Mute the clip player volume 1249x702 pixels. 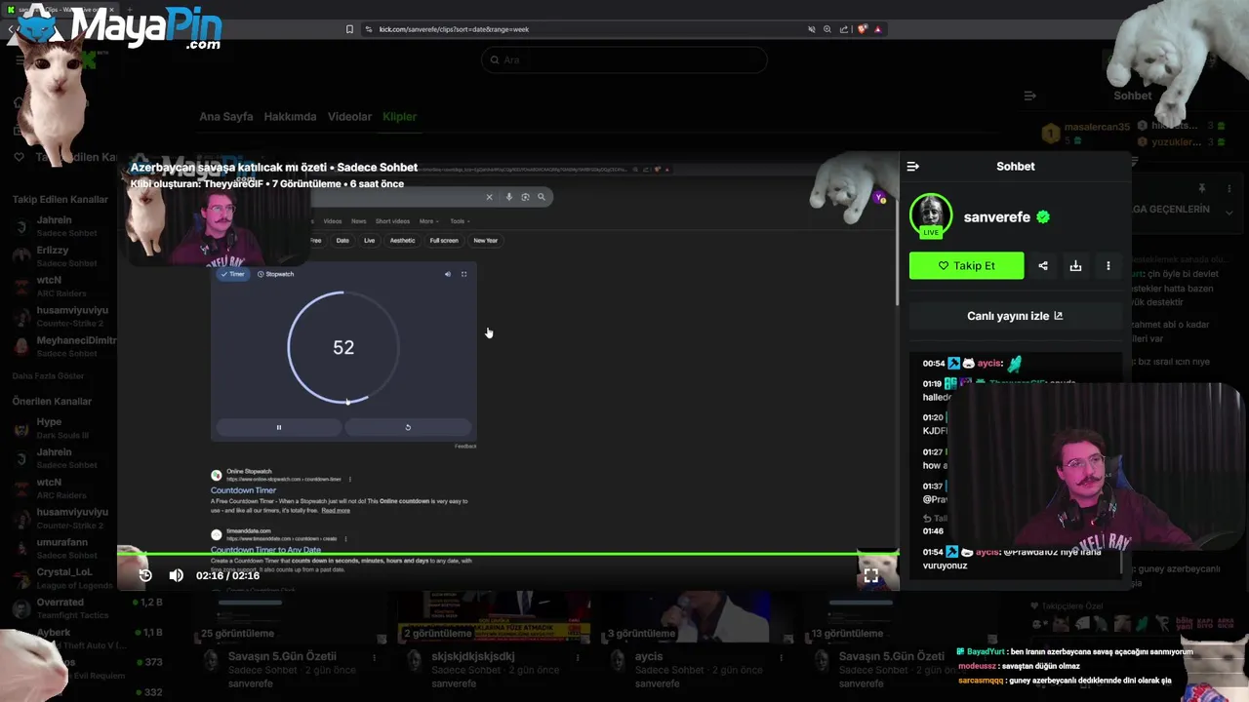click(x=176, y=575)
